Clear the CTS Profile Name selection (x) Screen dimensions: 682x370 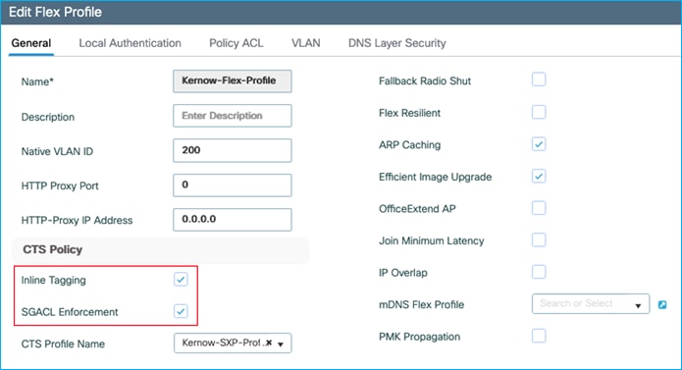[x=269, y=343]
